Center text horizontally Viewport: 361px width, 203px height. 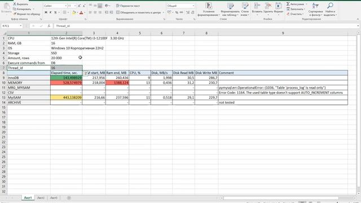pyautogui.click(x=95, y=12)
